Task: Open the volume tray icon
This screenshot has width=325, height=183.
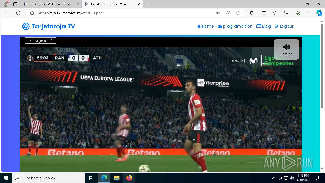Action: pos(292,178)
